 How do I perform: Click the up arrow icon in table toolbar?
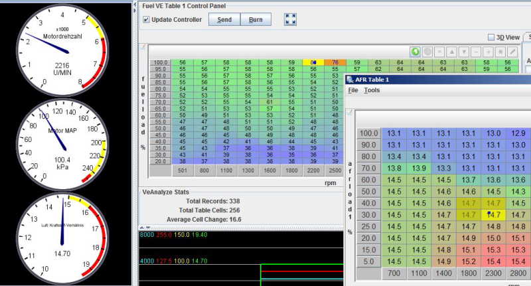[x=453, y=51]
